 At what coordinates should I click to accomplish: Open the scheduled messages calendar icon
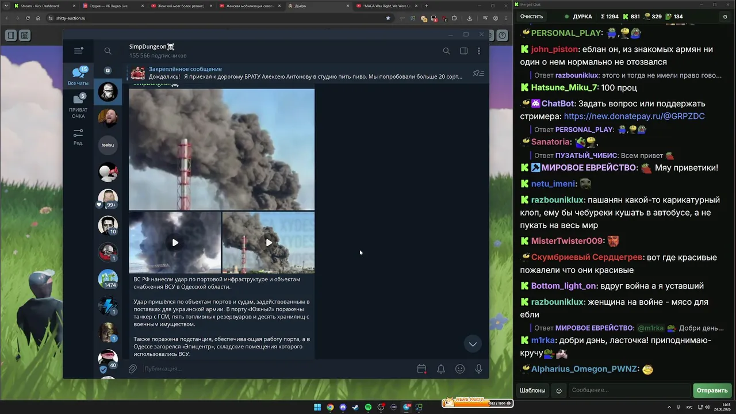pos(421,369)
